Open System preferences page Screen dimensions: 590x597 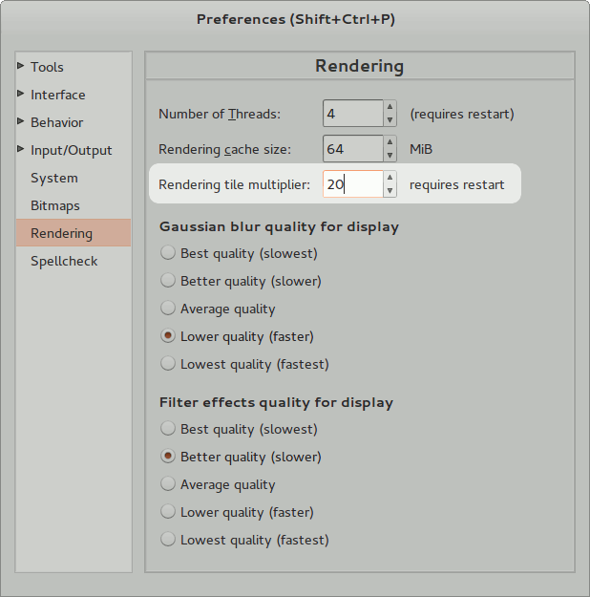tap(54, 178)
